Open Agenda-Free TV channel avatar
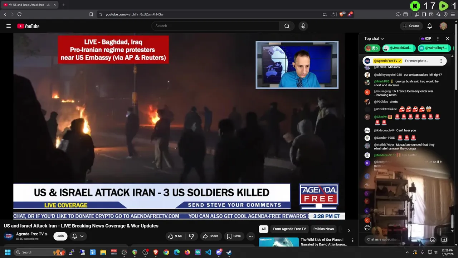Screen dimensions: 458x258 coord(9,236)
